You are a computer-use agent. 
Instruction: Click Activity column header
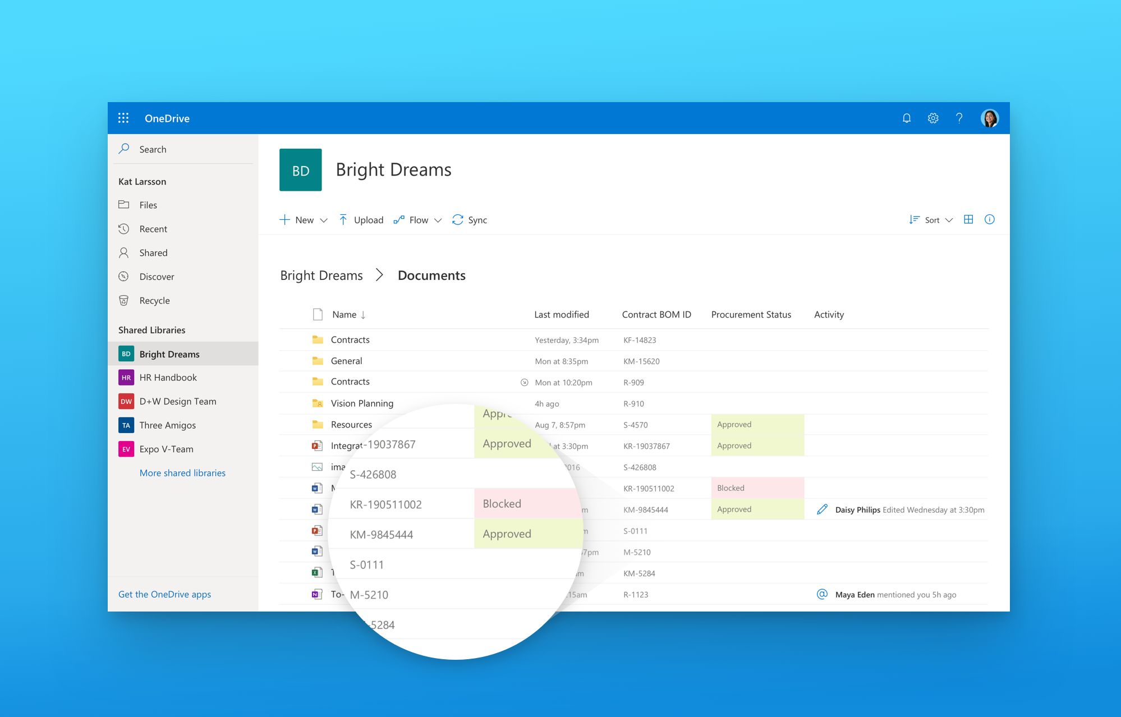pos(829,315)
